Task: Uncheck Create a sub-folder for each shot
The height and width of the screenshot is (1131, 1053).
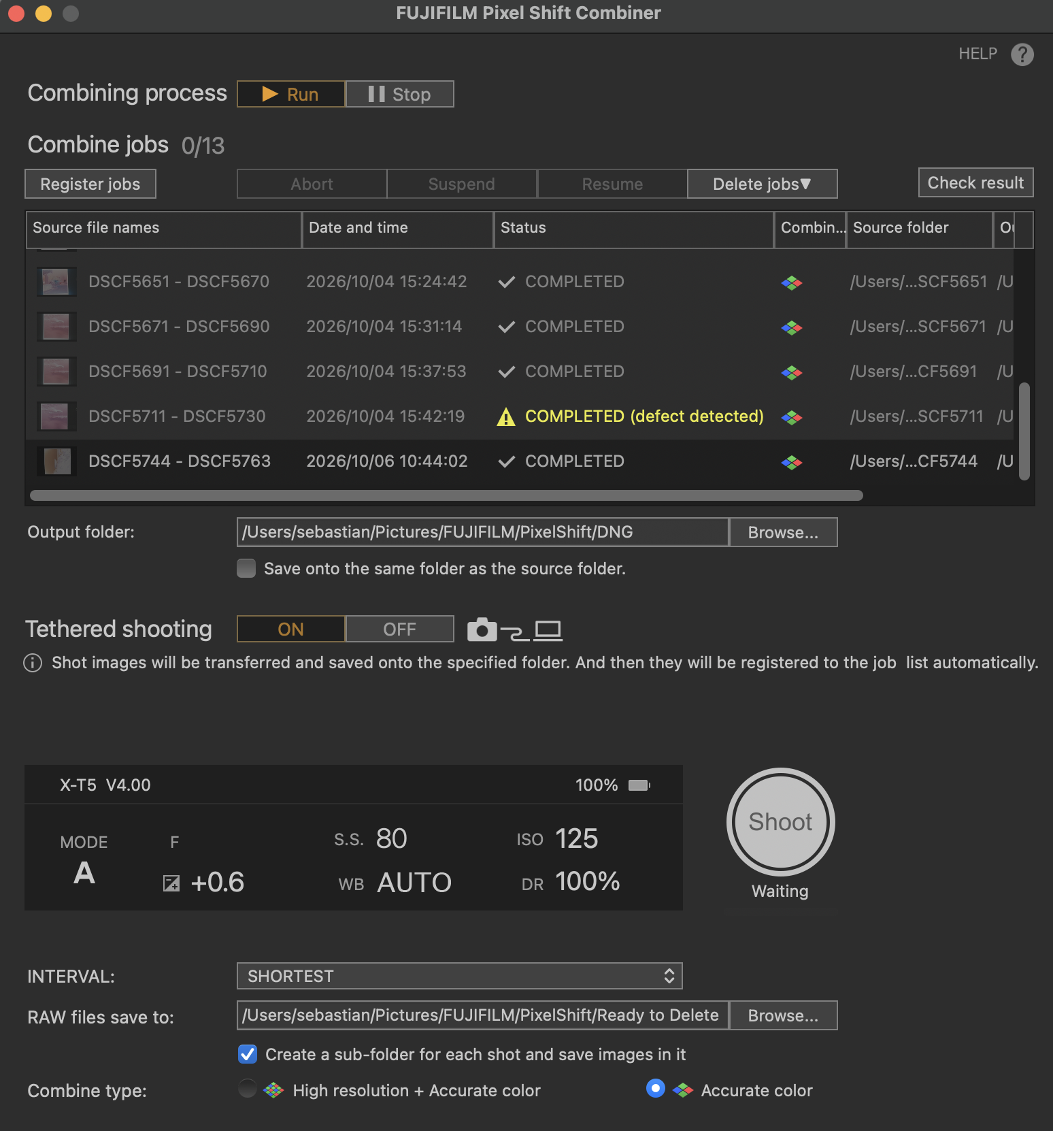Action: (248, 1054)
